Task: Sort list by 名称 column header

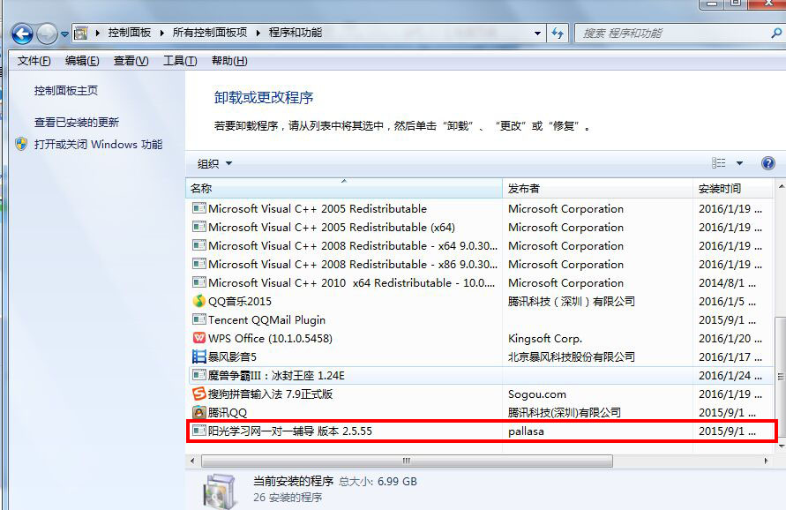Action: point(344,189)
